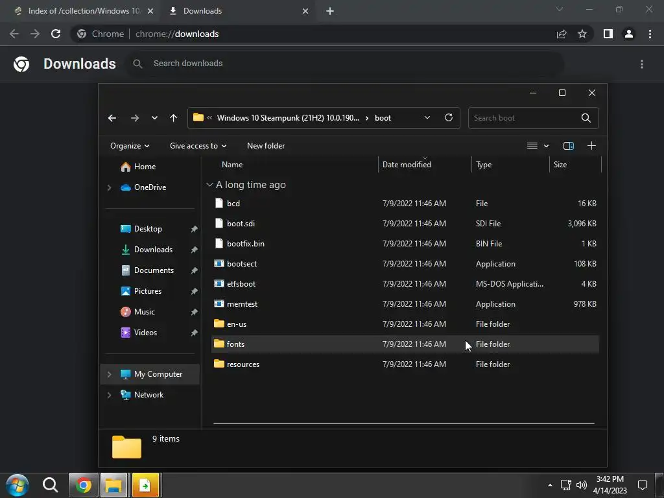The image size is (664, 498).
Task: Toggle the preview pane
Action: 569,146
